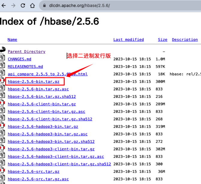
Task: Sort the listing by the Size header
Action: tap(163, 40)
